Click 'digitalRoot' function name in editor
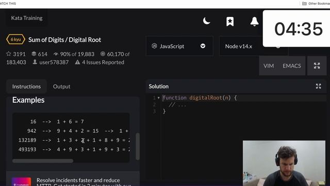Screen dimensions: 330x186 206,98
